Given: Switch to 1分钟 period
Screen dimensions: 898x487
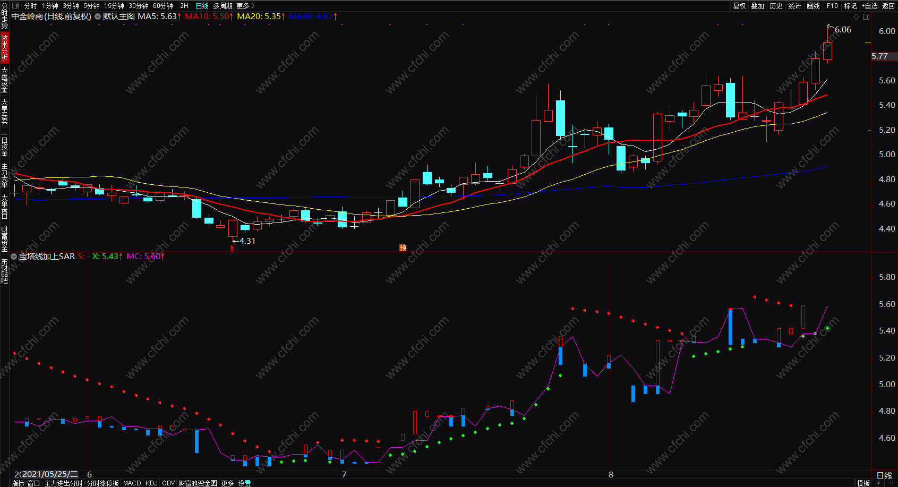Looking at the screenshot, I should 50,6.
